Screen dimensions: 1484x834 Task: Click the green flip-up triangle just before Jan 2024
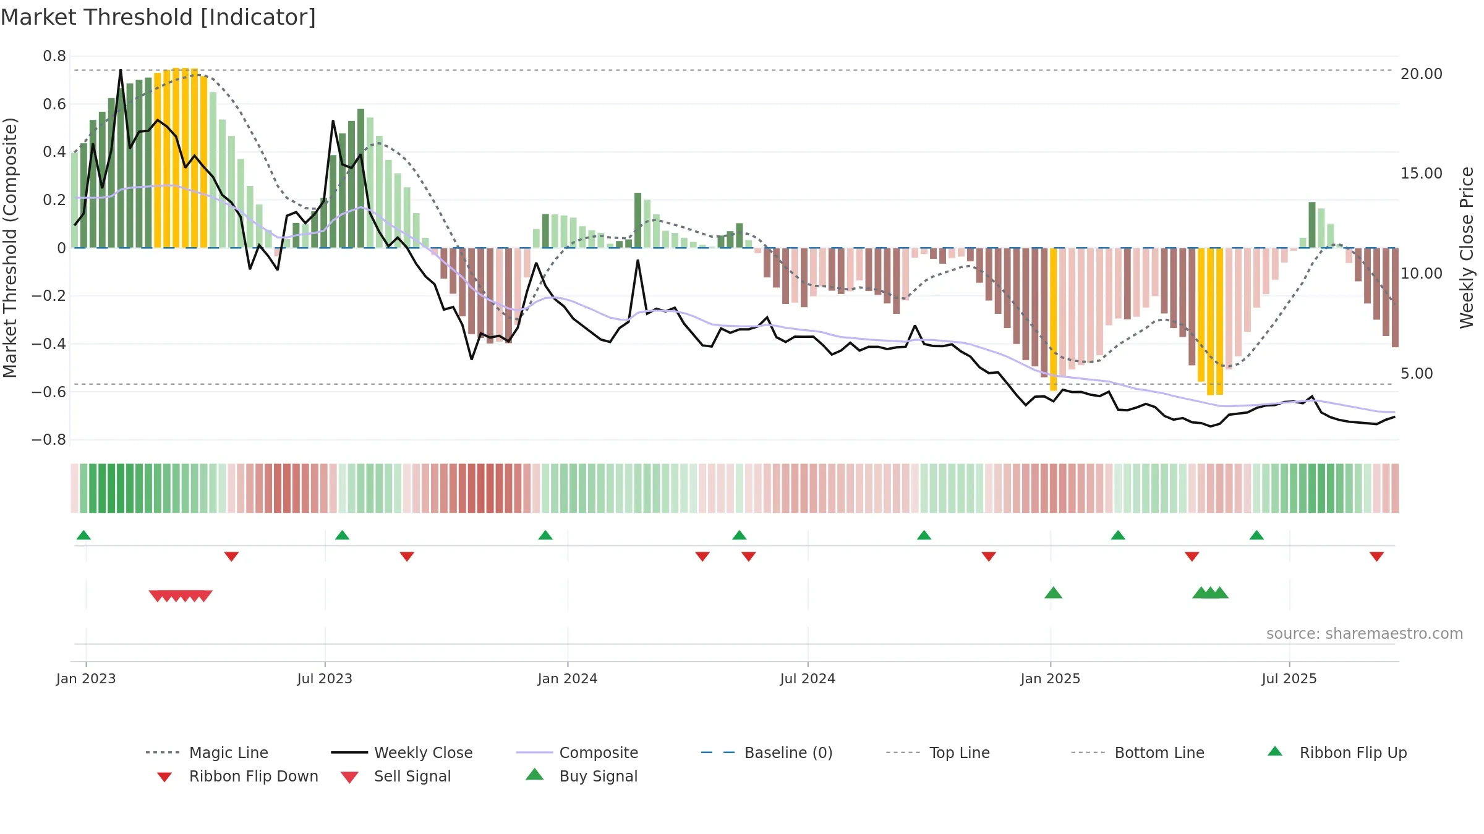545,535
